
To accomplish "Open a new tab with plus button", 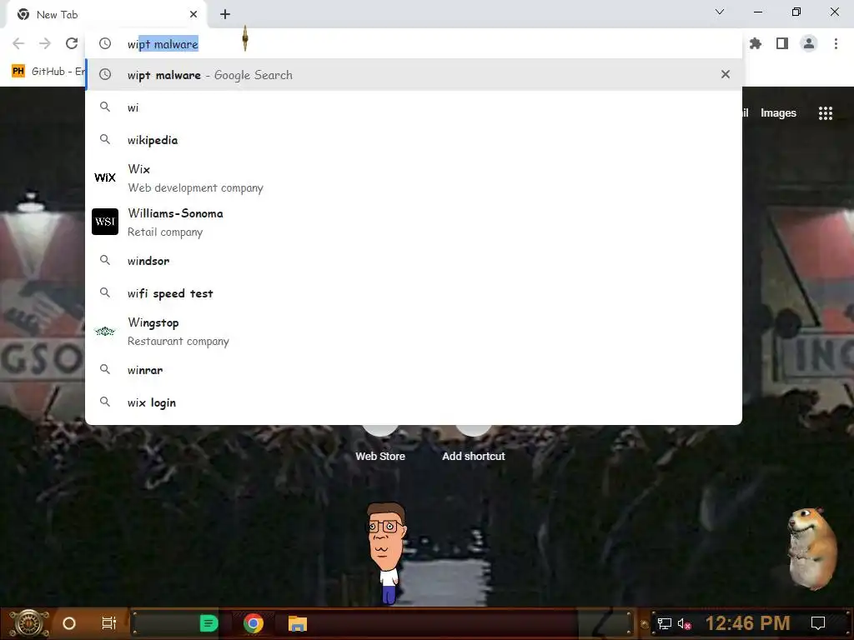I will pyautogui.click(x=225, y=15).
